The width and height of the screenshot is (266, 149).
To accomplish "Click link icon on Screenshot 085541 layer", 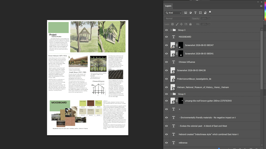I will pyautogui.click(x=177, y=54).
